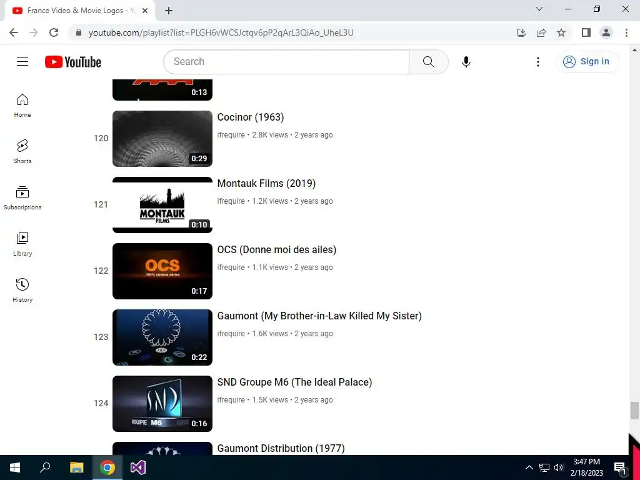640x480 pixels.
Task: Open the YouTube hamburger guide menu
Action: [x=22, y=62]
